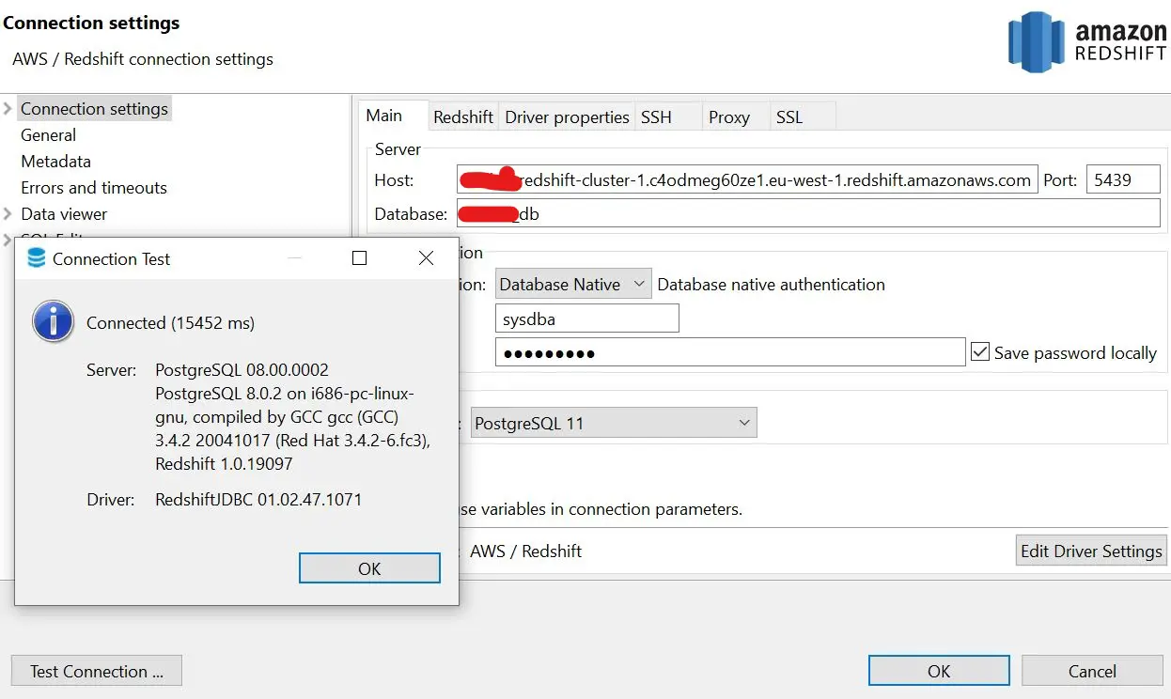Open the Database Native authentication dropdown

(x=573, y=284)
